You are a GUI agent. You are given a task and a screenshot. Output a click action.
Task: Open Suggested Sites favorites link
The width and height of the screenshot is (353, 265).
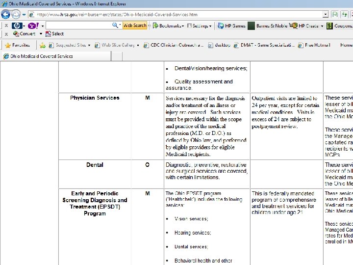(x=70, y=45)
